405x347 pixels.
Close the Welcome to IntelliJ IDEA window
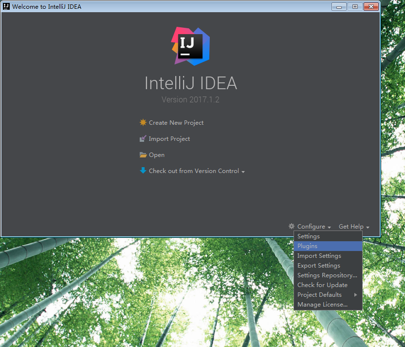(x=371, y=7)
